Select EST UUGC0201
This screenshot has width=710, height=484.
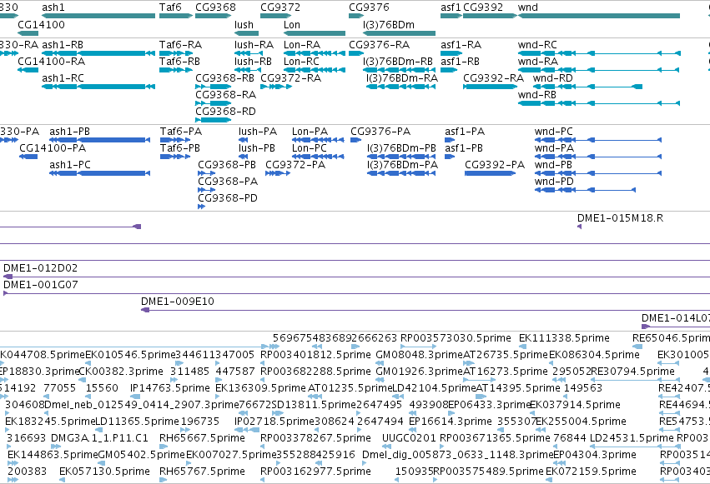[x=385, y=447]
